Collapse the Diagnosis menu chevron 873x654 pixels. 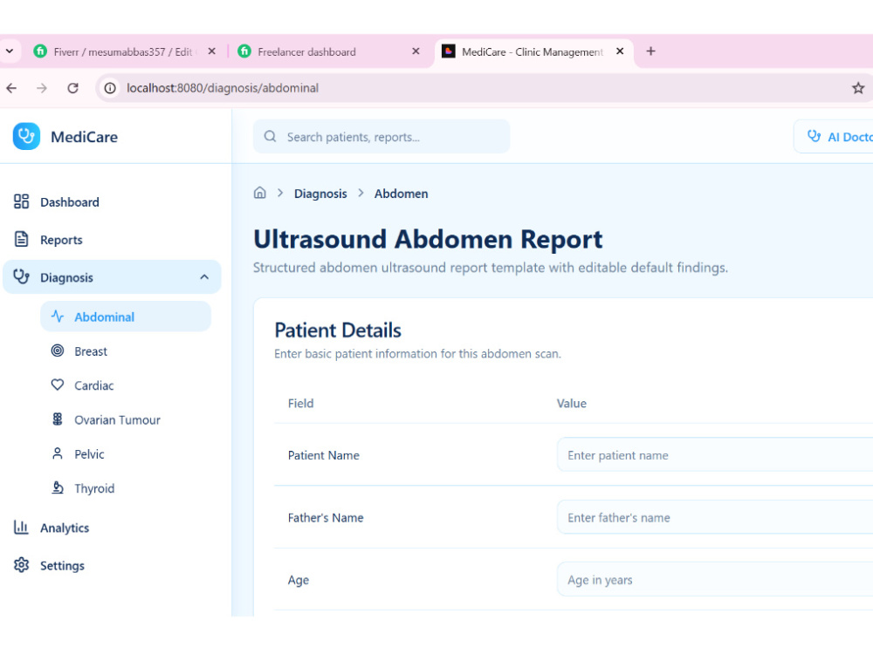pos(204,277)
